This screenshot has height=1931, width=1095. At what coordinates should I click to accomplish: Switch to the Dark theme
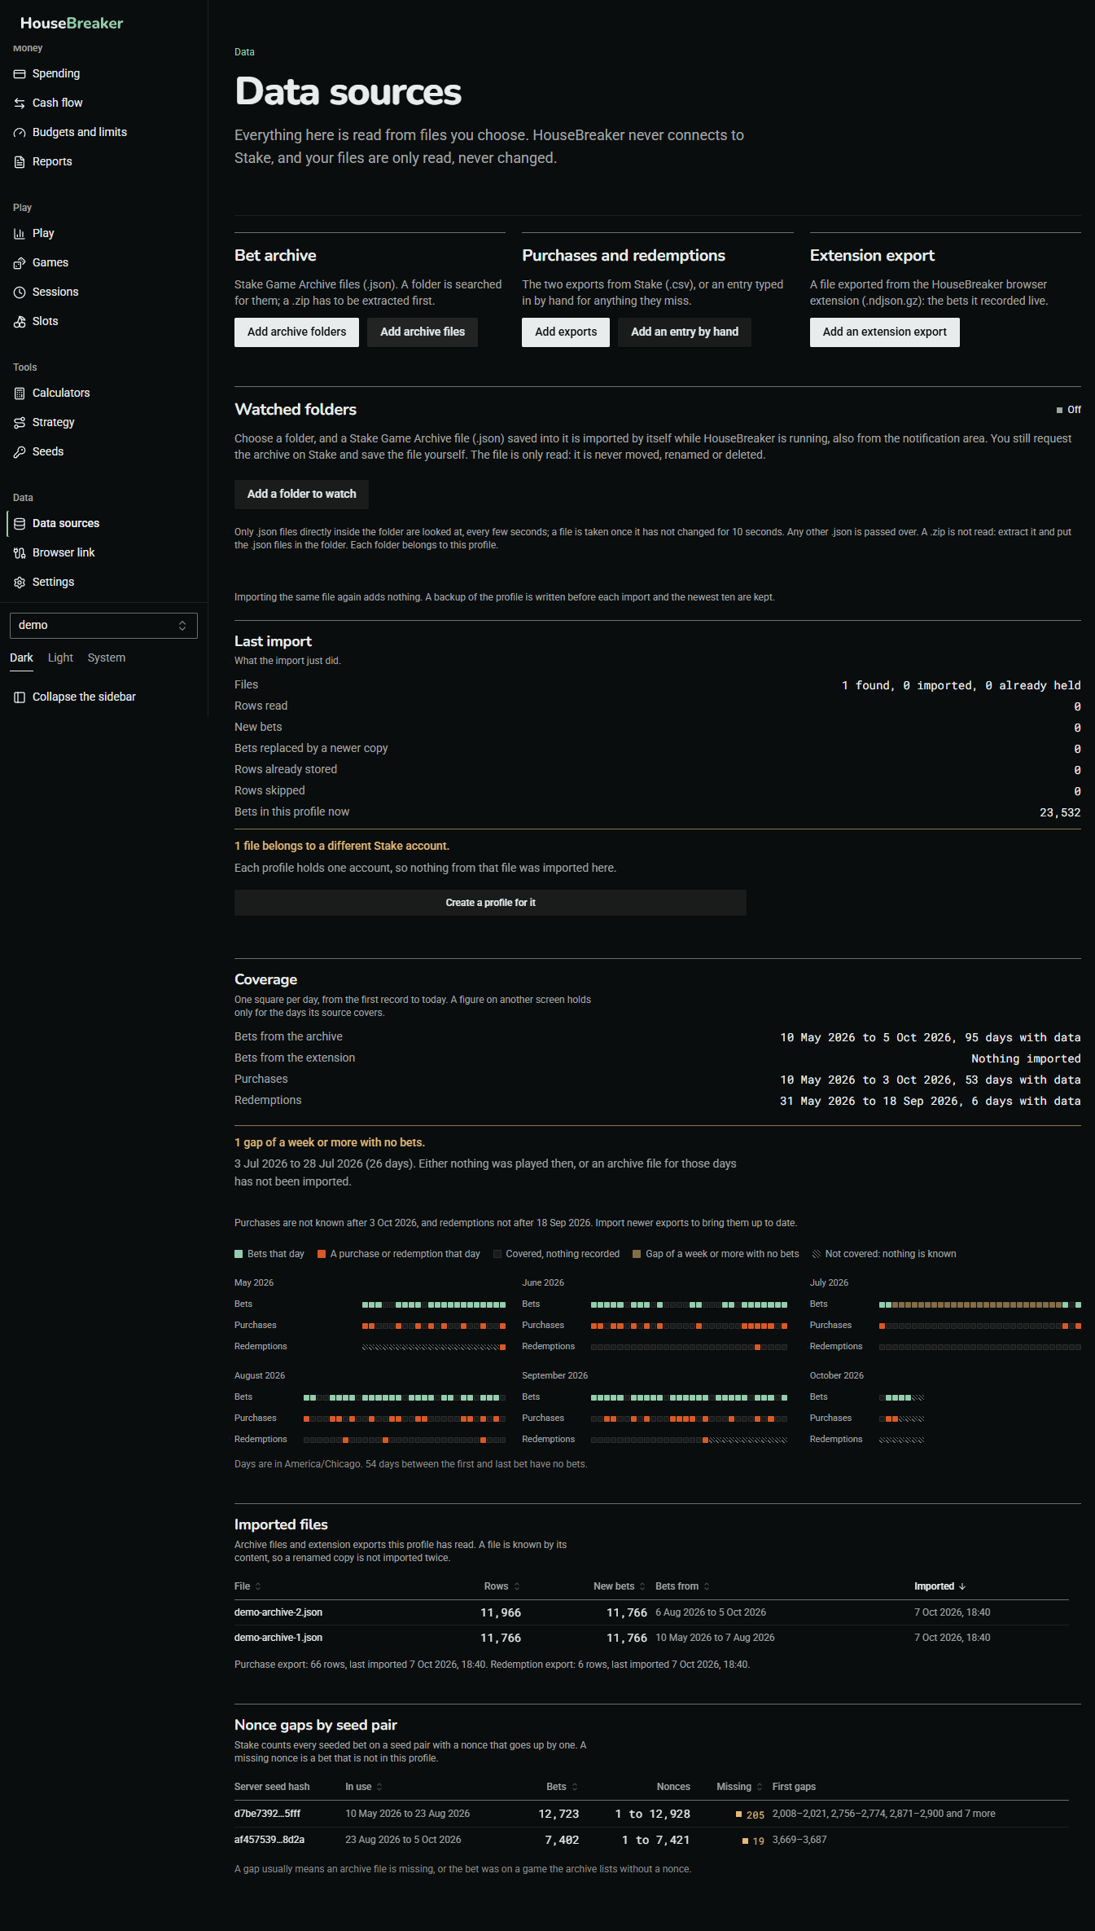pyautogui.click(x=21, y=658)
